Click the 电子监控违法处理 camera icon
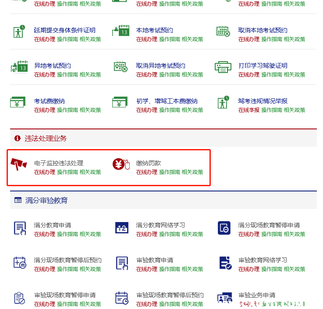Image resolution: width=323 pixels, height=309 pixels. (x=19, y=165)
